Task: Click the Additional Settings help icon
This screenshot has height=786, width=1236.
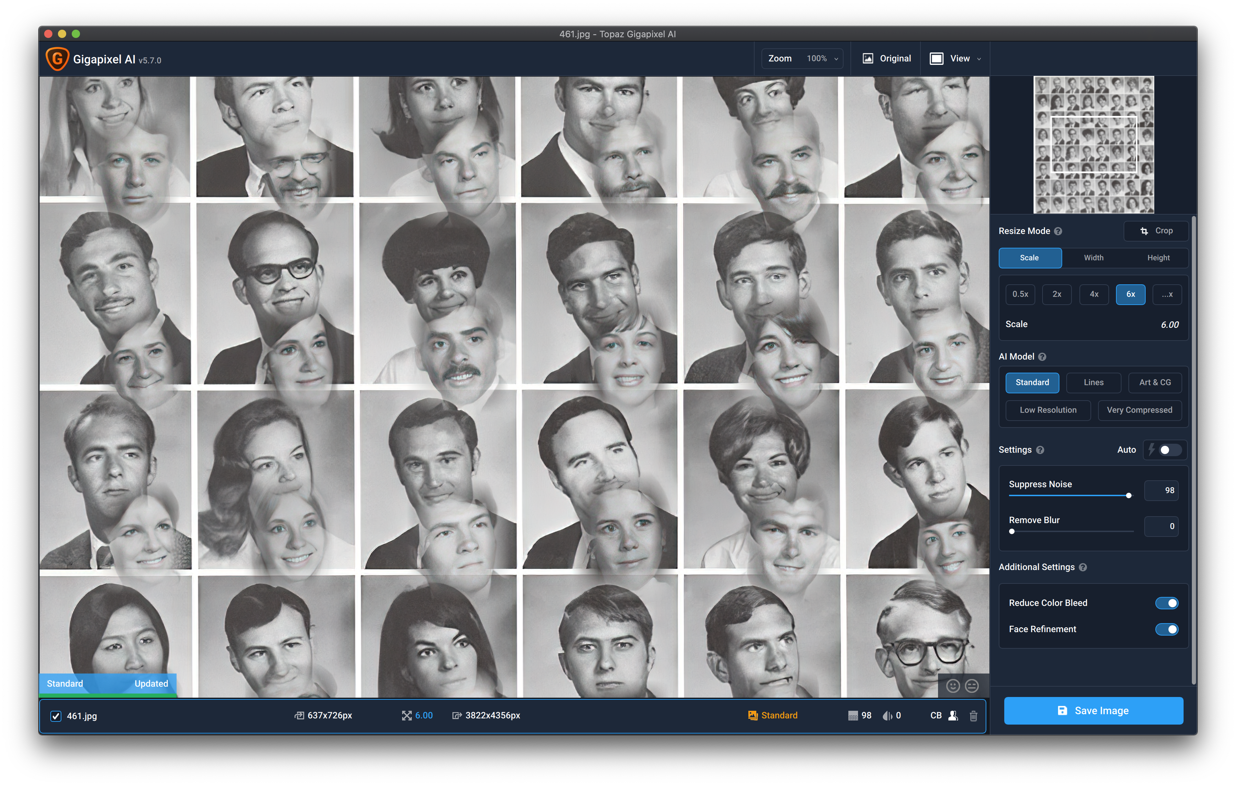Action: pyautogui.click(x=1083, y=567)
